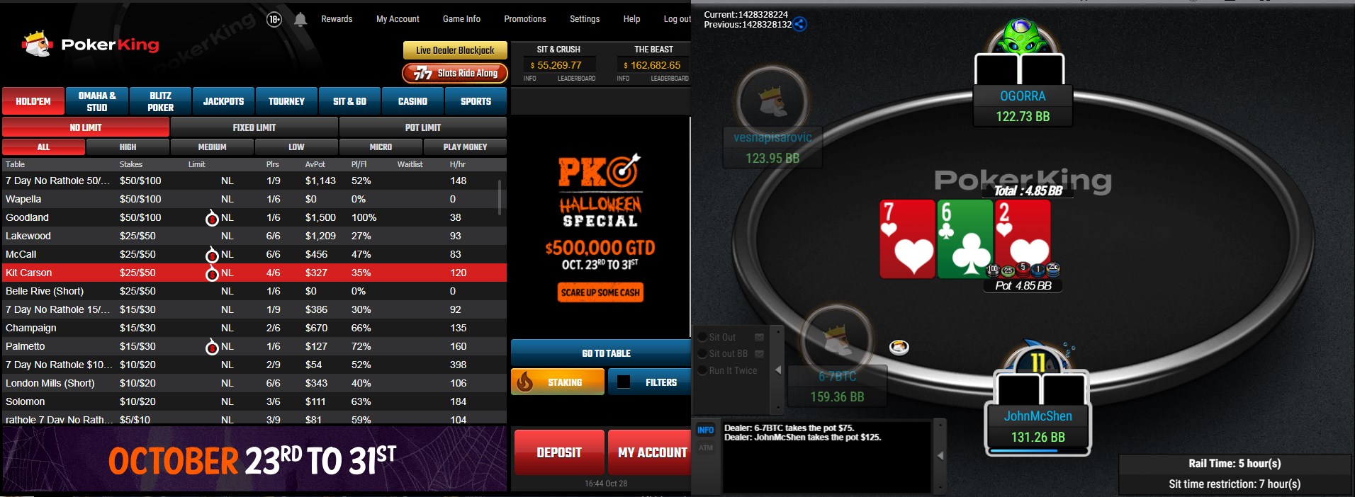1355x497 pixels.
Task: Collapse the sit-out options panel arrow
Action: coord(778,370)
